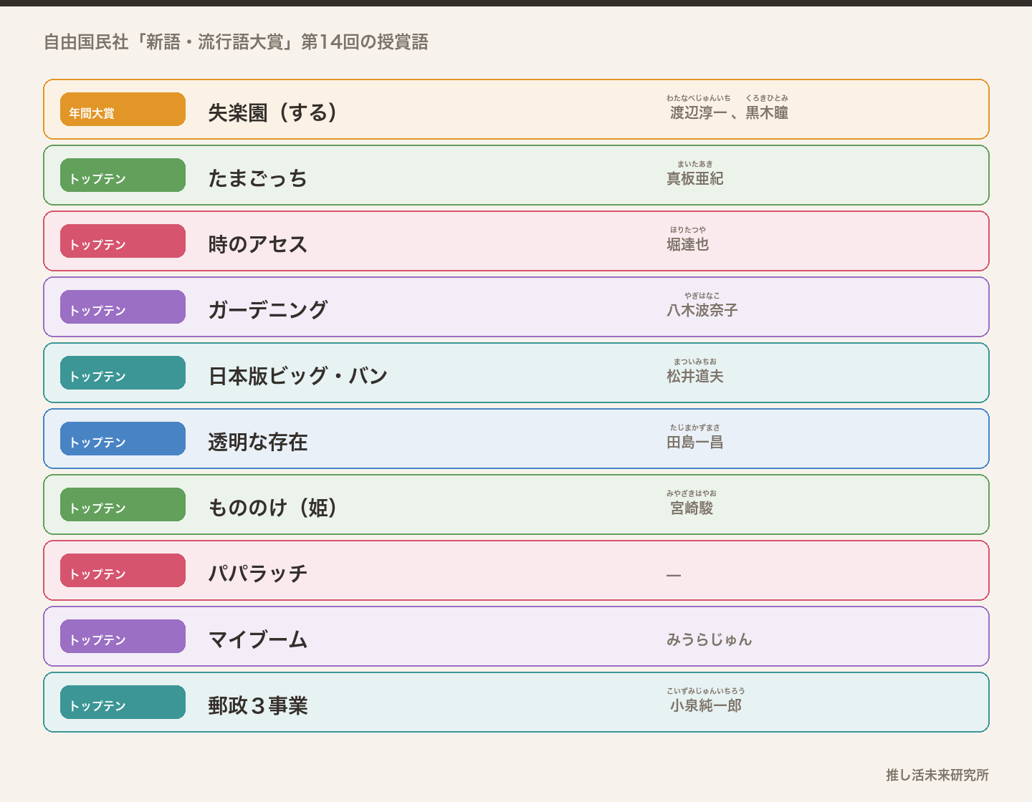Select the マイブーム title
Image resolution: width=1032 pixels, height=802 pixels.
click(x=257, y=639)
